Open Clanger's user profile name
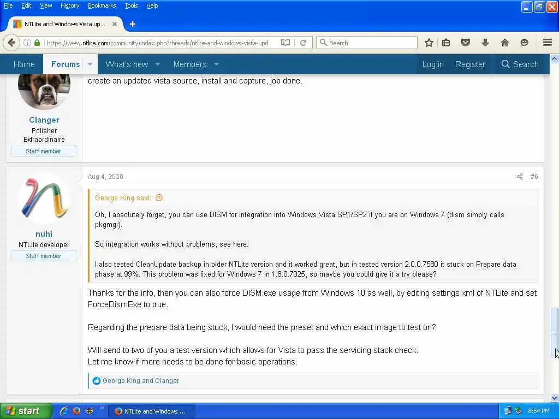The image size is (559, 419). [x=44, y=120]
